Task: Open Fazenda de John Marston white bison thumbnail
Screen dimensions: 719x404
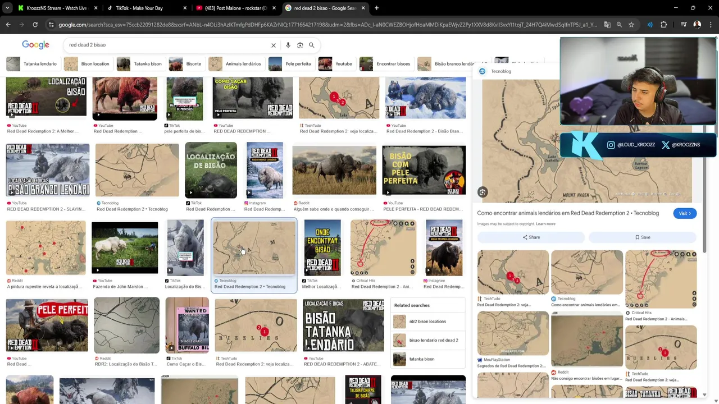Action: tap(125, 247)
